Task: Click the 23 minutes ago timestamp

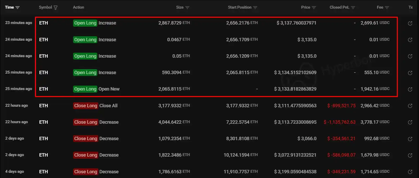Action: [x=19, y=23]
